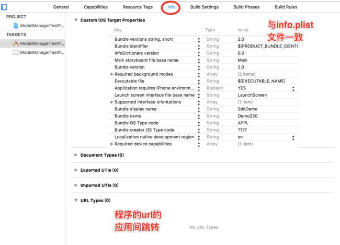The height and width of the screenshot is (245, 340).
Task: Edit the ???? creator code value
Action: (x=242, y=130)
